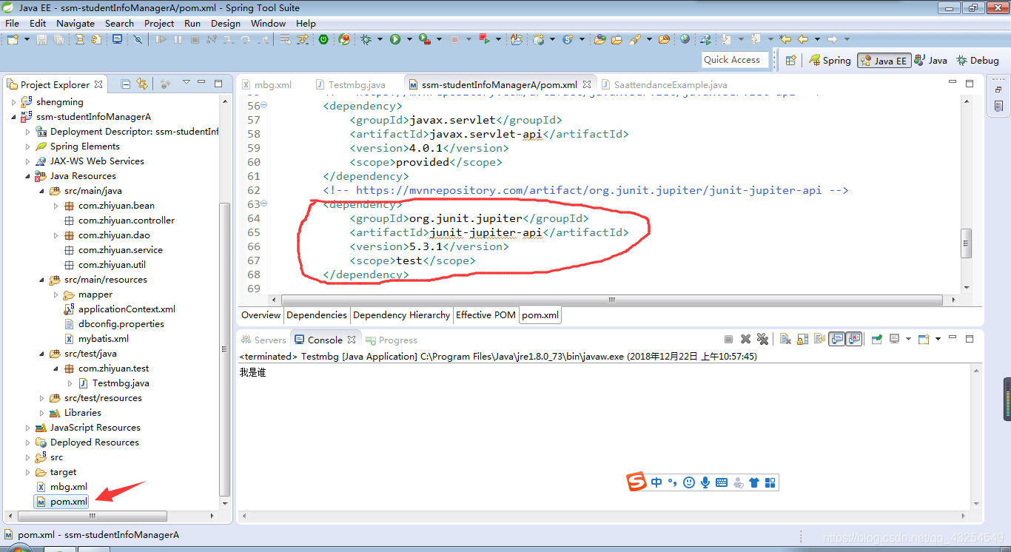
Task: Click the Suspend debug icon
Action: [178, 39]
